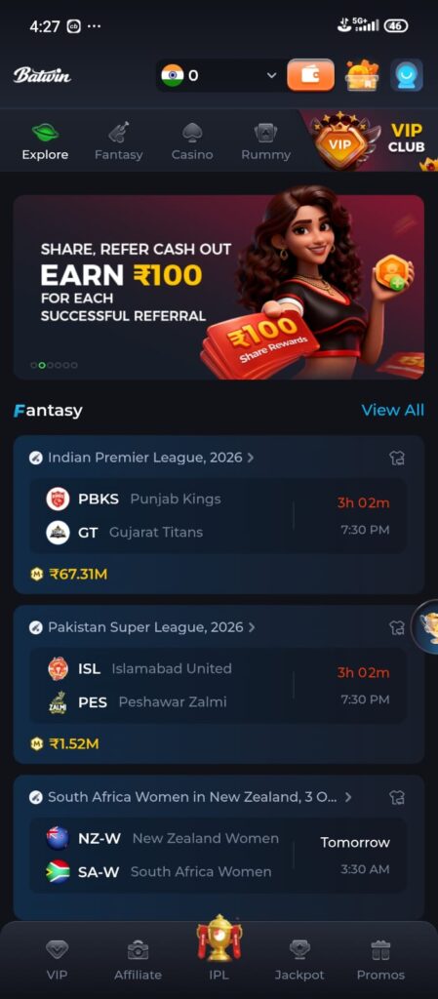Screen dimensions: 438x999
Task: Open the orange wallet icon
Action: 310,75
